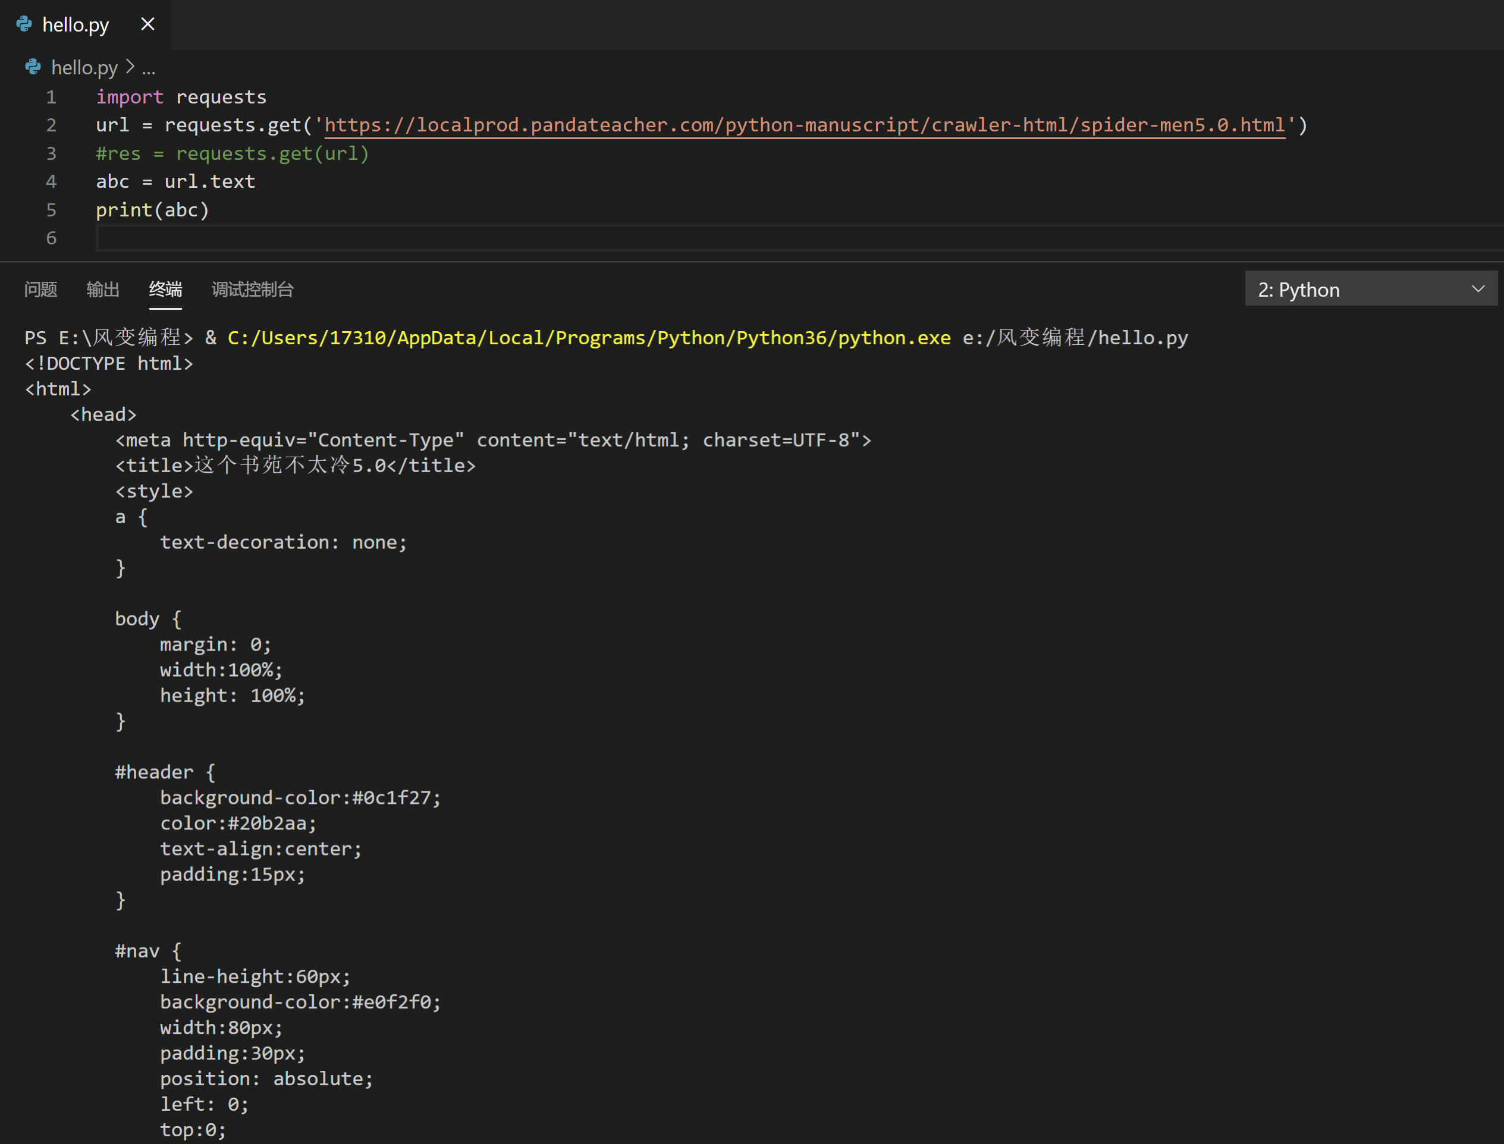Click the '#header {' line in terminal output
The image size is (1504, 1144).
[165, 772]
